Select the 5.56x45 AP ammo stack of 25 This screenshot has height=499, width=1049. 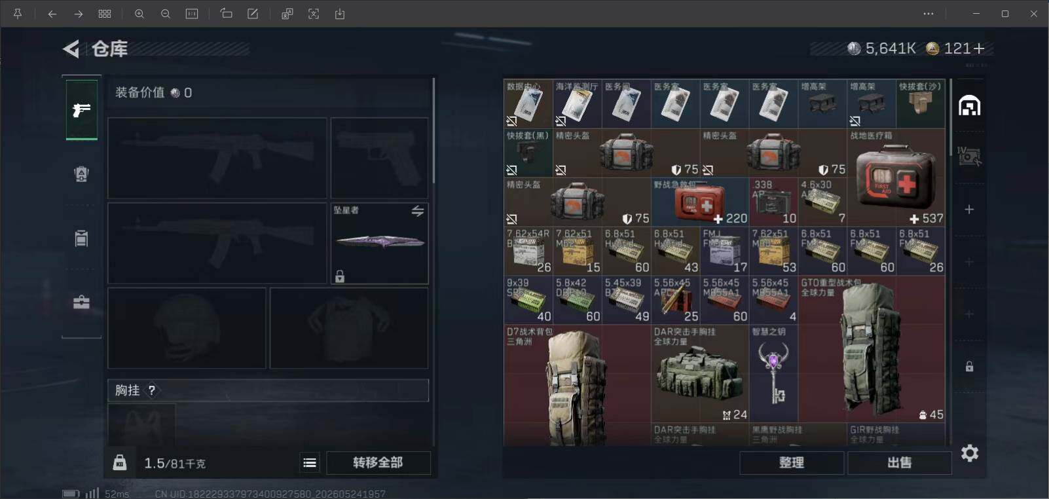(x=675, y=300)
